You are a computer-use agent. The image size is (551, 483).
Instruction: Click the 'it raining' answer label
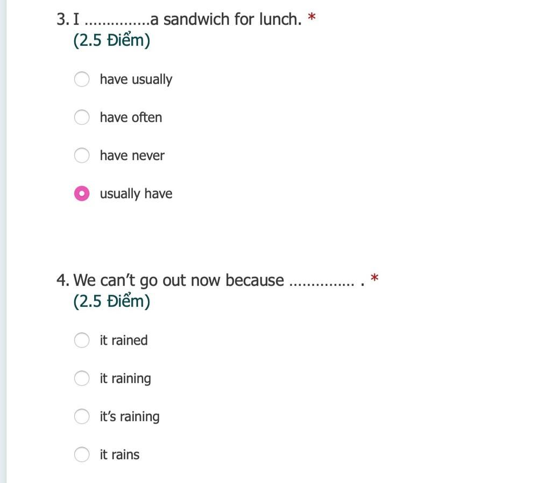pos(125,379)
